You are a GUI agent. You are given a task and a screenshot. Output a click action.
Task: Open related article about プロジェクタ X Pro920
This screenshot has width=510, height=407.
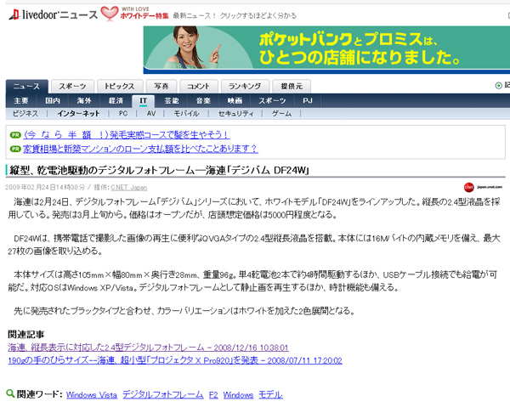click(x=175, y=360)
